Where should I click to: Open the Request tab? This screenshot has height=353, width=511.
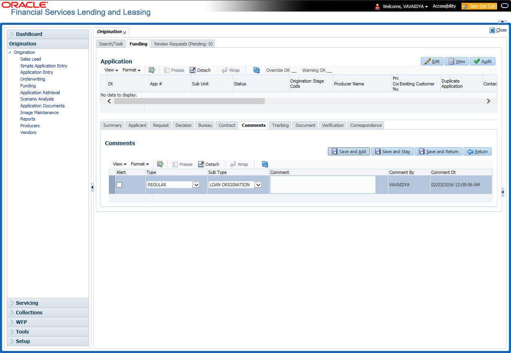pos(161,125)
